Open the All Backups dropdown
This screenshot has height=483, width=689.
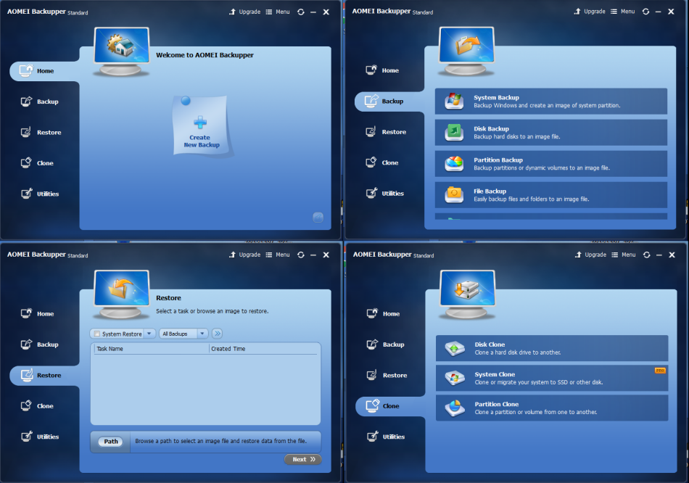click(183, 334)
